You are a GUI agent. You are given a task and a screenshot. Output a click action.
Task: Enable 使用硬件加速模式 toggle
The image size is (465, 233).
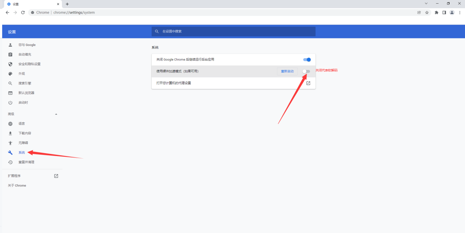(x=306, y=71)
